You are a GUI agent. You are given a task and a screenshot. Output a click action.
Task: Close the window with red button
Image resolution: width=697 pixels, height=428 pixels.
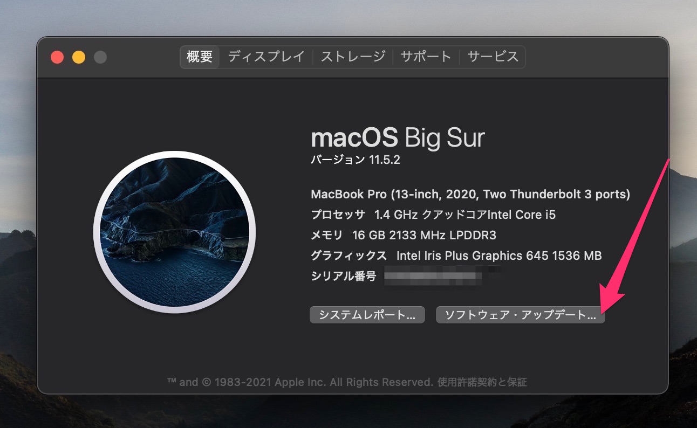57,57
